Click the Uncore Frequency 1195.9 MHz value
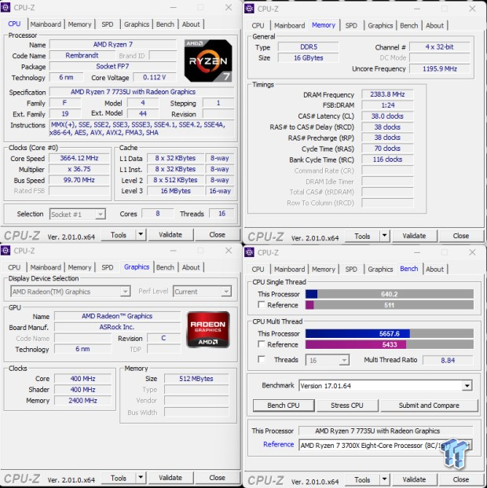Image resolution: width=487 pixels, height=488 pixels. pyautogui.click(x=439, y=69)
